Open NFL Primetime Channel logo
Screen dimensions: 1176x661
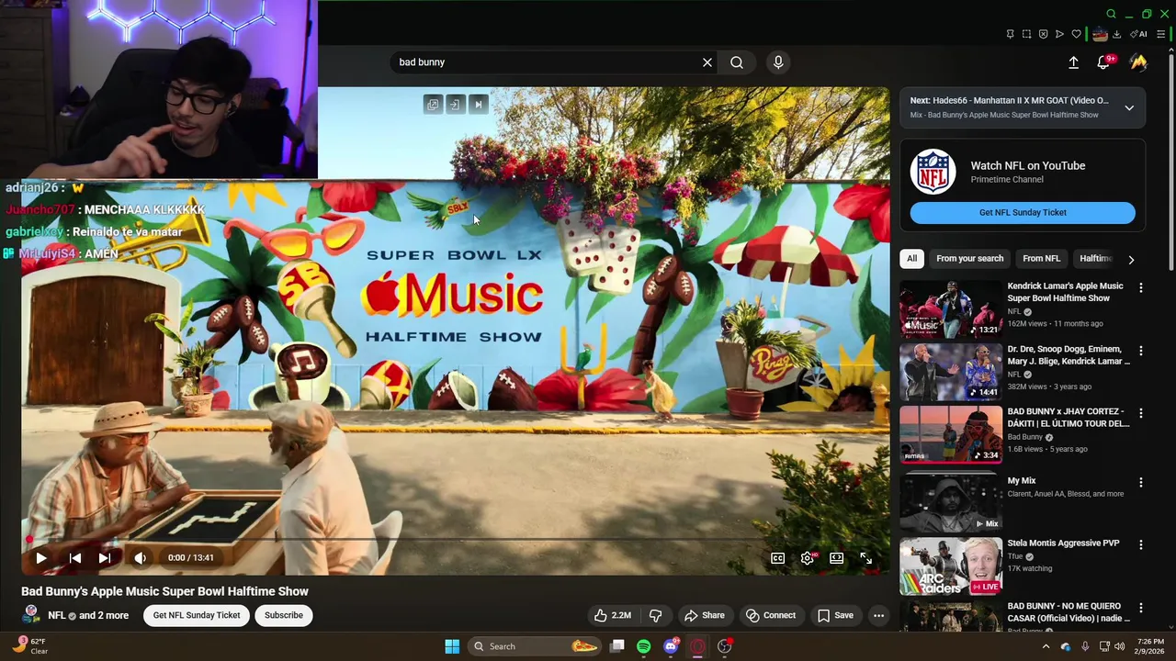tap(933, 172)
